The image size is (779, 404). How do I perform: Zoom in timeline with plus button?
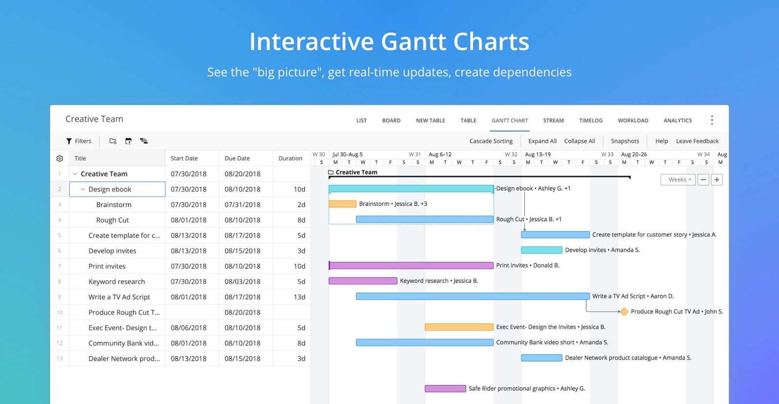pos(717,180)
